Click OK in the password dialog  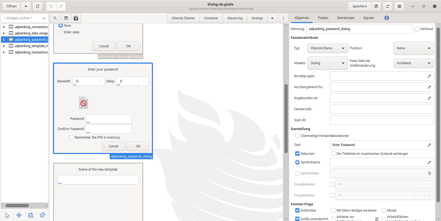coord(138,146)
